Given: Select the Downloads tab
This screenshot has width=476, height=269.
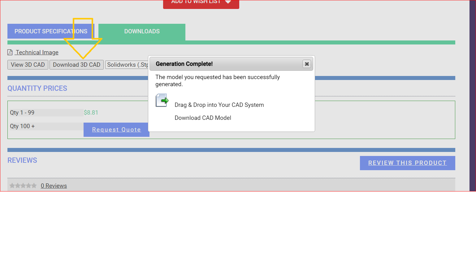Looking at the screenshot, I should click(142, 32).
